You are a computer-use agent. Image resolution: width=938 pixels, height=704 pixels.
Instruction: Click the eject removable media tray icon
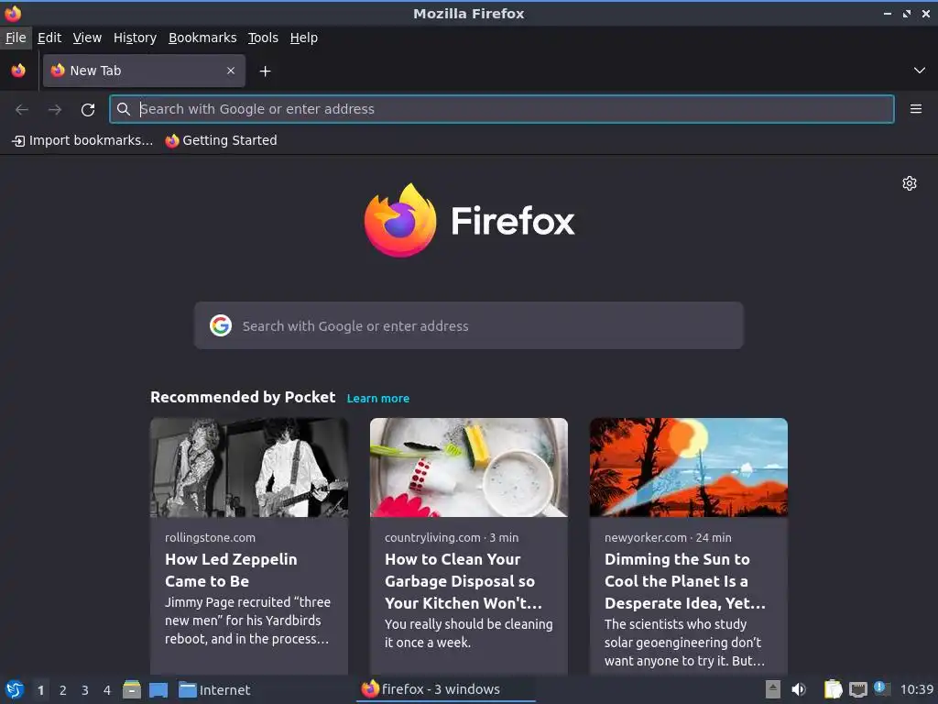point(773,689)
